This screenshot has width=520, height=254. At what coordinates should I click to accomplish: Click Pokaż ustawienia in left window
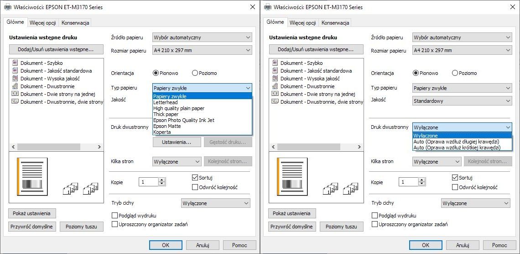pyautogui.click(x=32, y=213)
